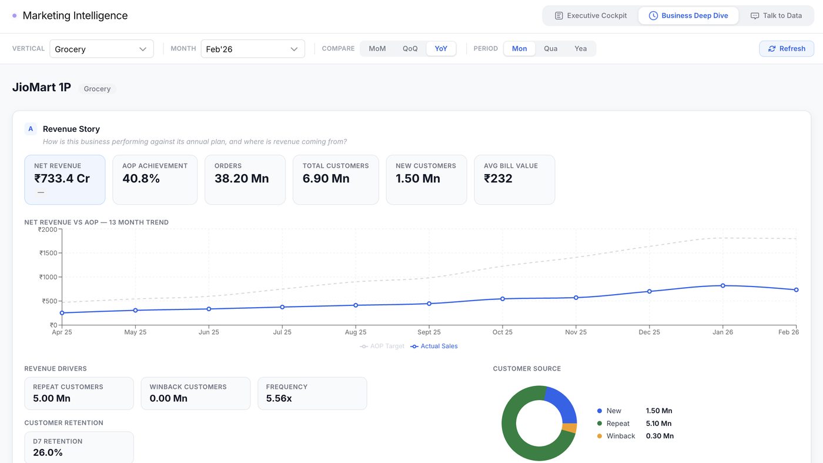Click the JioMart 1P heading
Viewport: 823px width, 463px height.
tap(42, 88)
